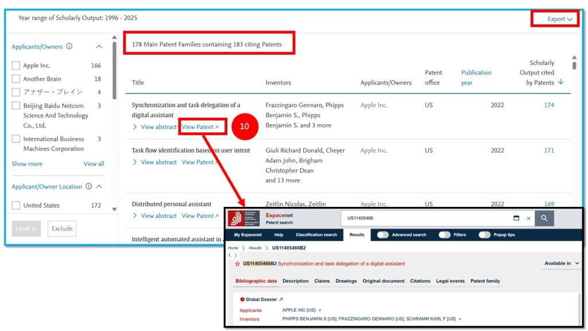This screenshot has width=588, height=331.
Task: Click the Espacenet magnifier search button
Action: click(544, 218)
